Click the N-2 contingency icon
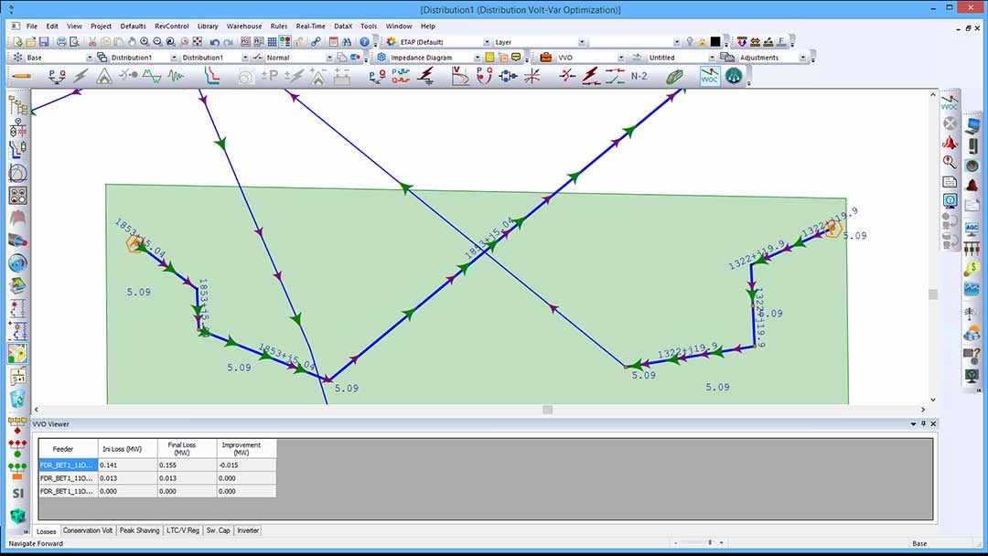 [x=639, y=76]
